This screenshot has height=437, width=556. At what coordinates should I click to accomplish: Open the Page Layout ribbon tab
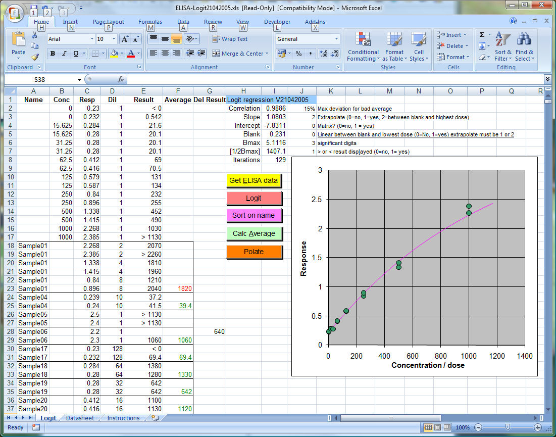109,22
